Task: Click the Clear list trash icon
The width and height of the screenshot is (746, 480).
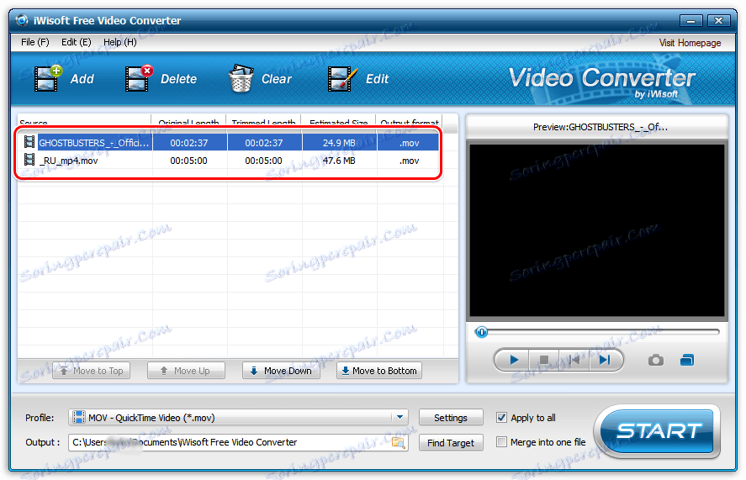Action: (x=241, y=78)
